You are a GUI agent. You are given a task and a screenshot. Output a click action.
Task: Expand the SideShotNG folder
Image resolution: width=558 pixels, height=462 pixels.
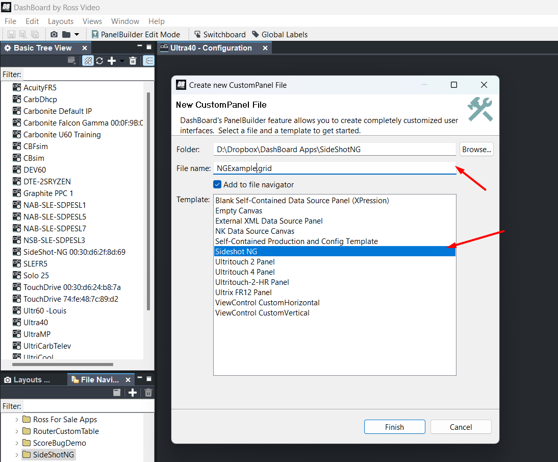coord(17,455)
